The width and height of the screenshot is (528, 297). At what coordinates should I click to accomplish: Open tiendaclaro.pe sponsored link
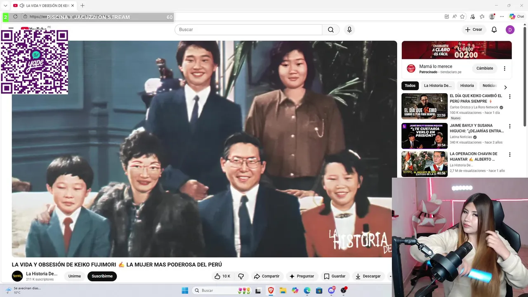click(451, 72)
